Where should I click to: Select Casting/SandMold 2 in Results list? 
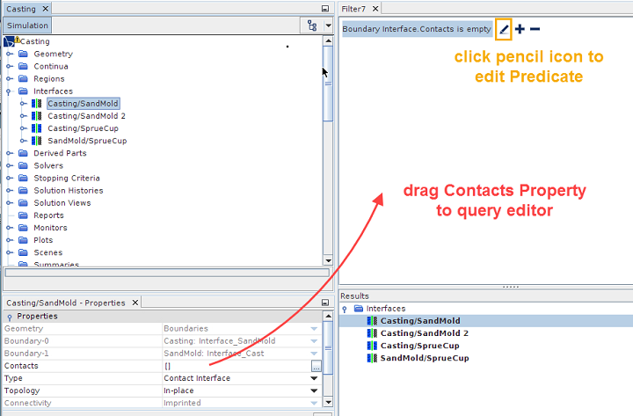click(x=424, y=333)
